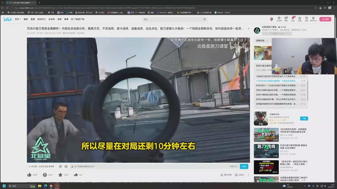Open recommended video 新手必学 thumbnail
Screen dimensions: 337x189
pos(266,167)
